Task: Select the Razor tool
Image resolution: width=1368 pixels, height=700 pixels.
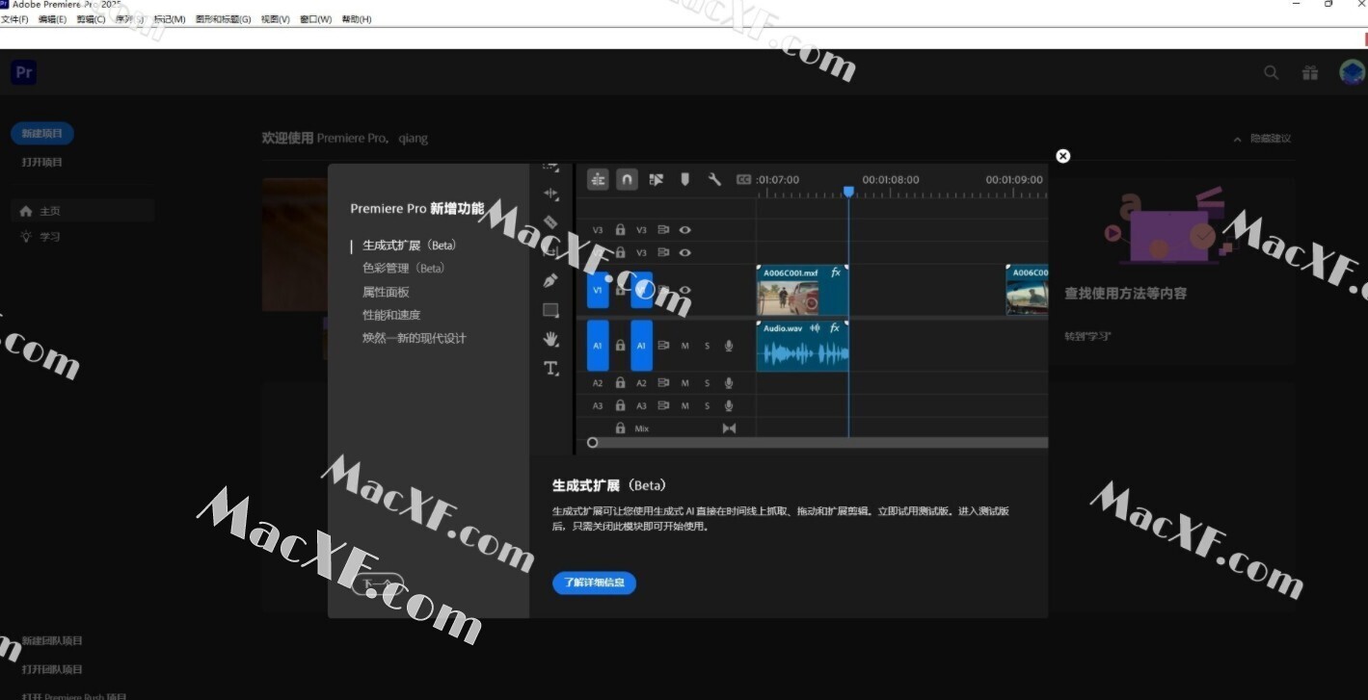Action: [x=550, y=222]
